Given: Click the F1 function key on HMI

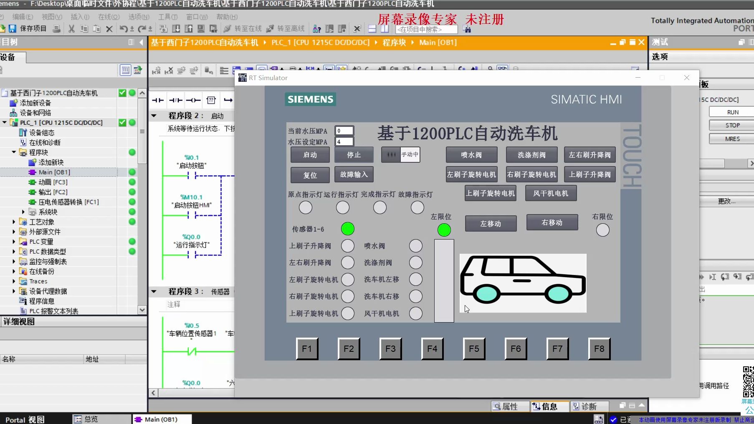Looking at the screenshot, I should (x=307, y=348).
